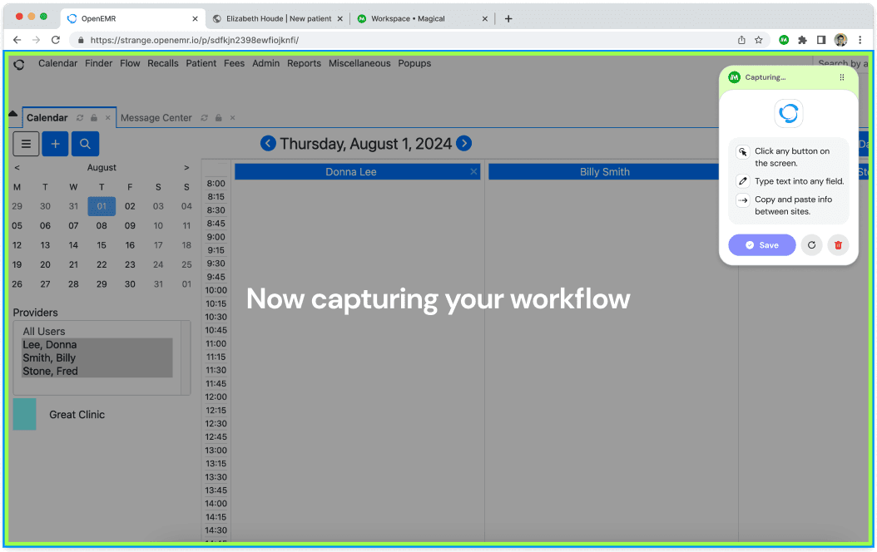Image resolution: width=877 pixels, height=552 pixels.
Task: Close the Message Center tab
Action: click(x=233, y=118)
